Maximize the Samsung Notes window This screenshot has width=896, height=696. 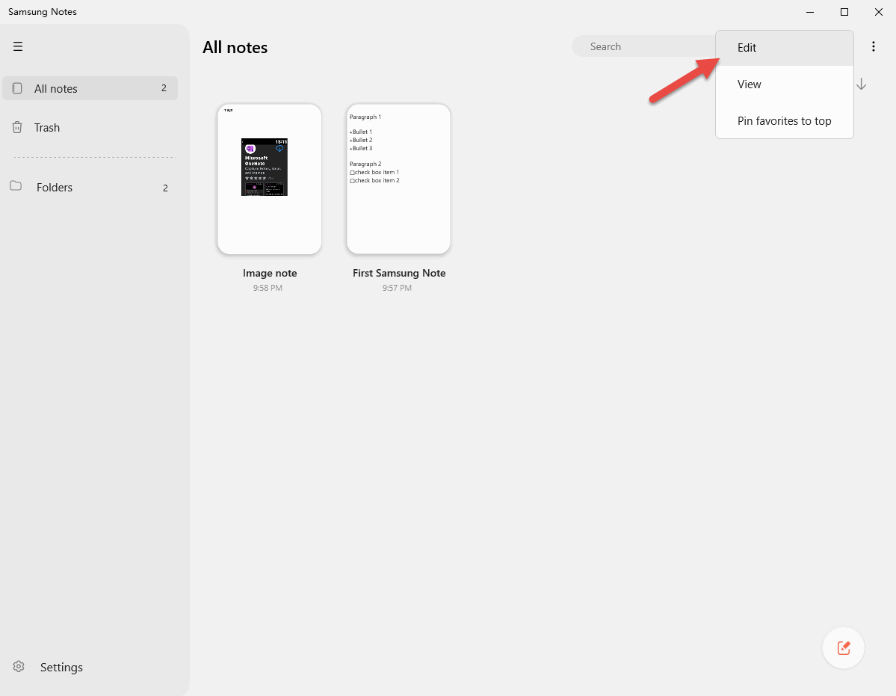click(844, 12)
